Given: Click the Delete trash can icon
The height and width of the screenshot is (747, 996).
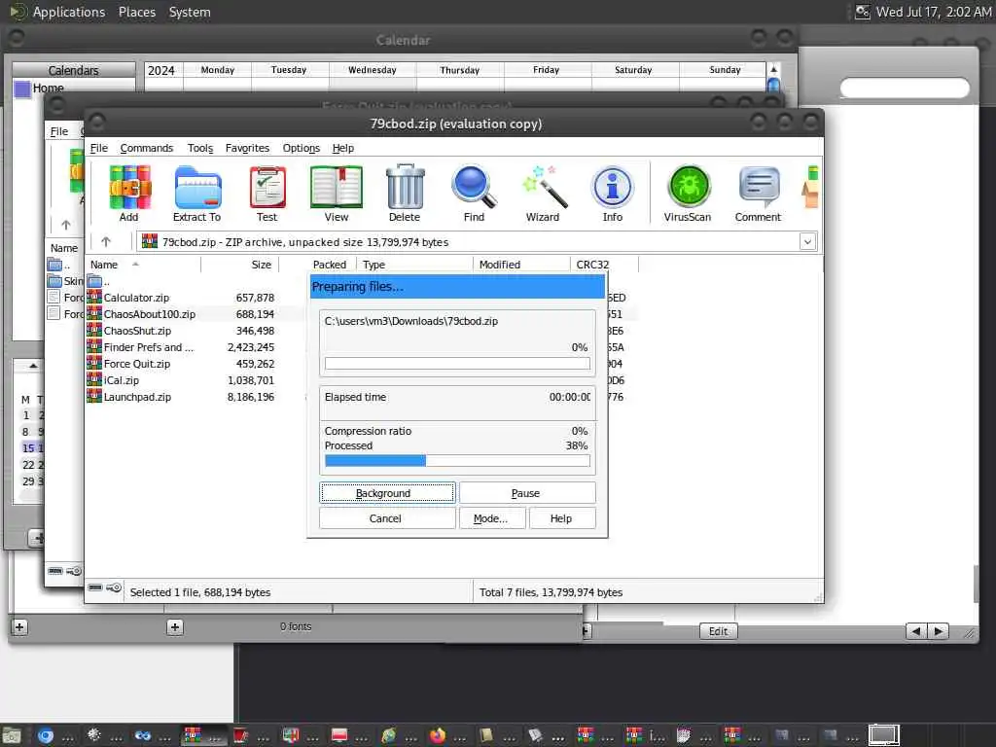Looking at the screenshot, I should pyautogui.click(x=406, y=187).
